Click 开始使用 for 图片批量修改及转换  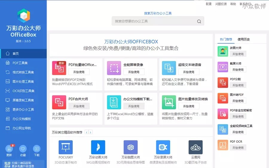(x=189, y=106)
